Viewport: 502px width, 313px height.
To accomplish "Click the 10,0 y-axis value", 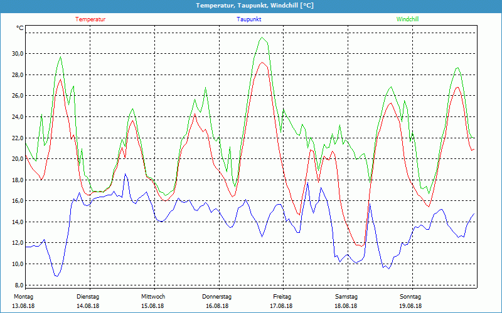I will (18, 264).
